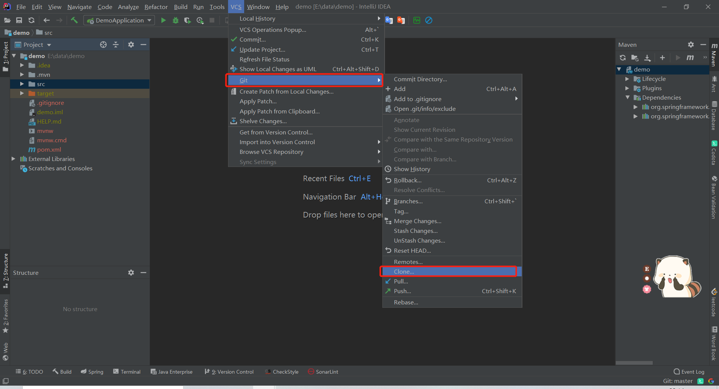Screen dimensions: 719x389
Task: Run with coverage using the shield icon
Action: coord(188,20)
